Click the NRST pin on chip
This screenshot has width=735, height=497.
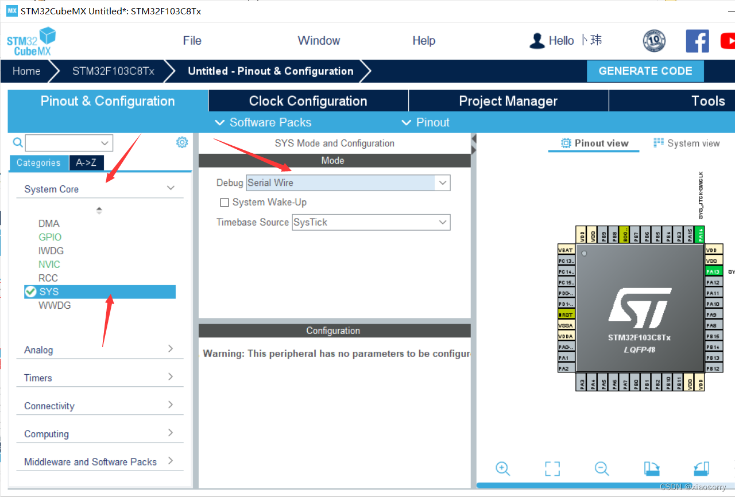point(566,314)
